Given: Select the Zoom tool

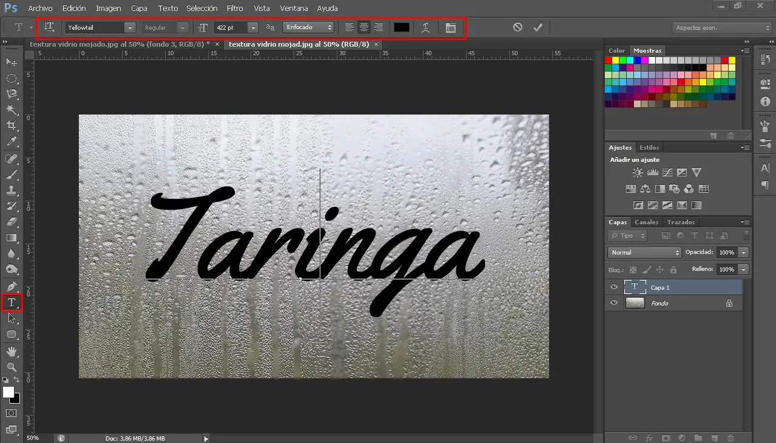Looking at the screenshot, I should [x=12, y=367].
